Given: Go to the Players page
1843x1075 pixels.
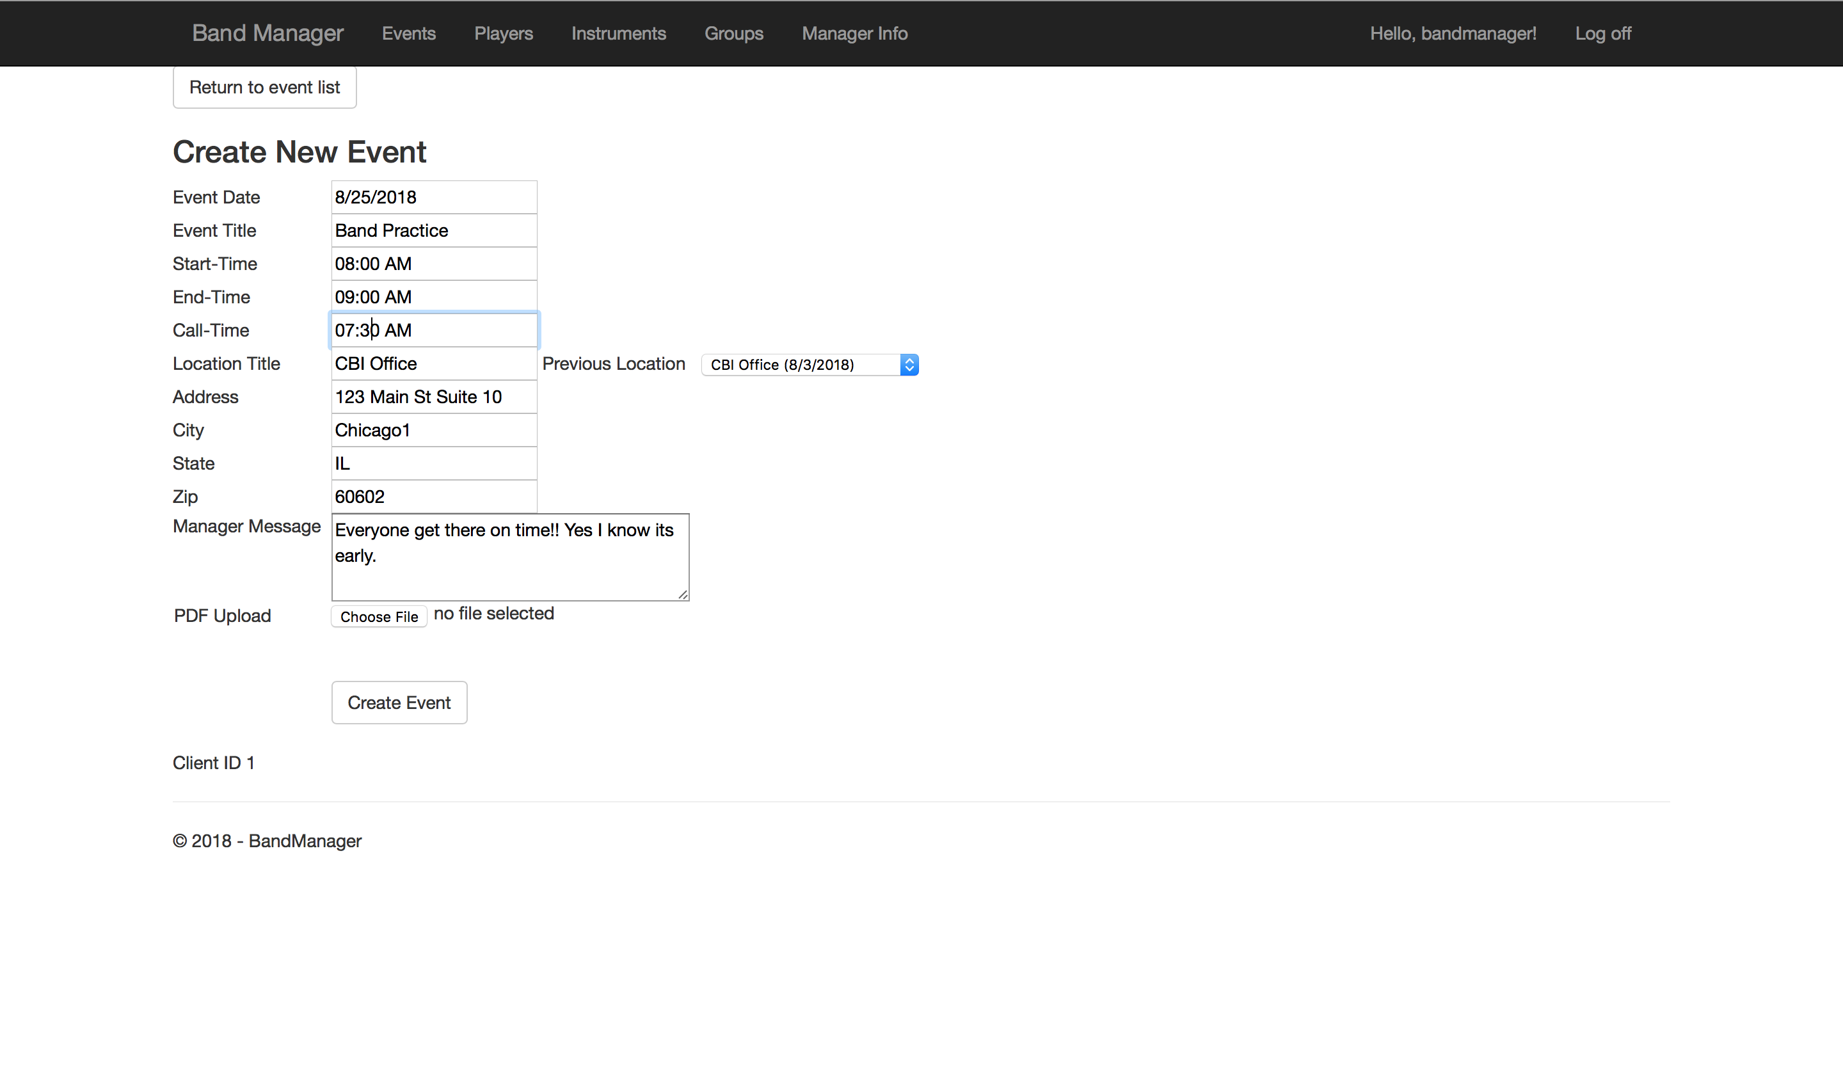Looking at the screenshot, I should (x=503, y=34).
